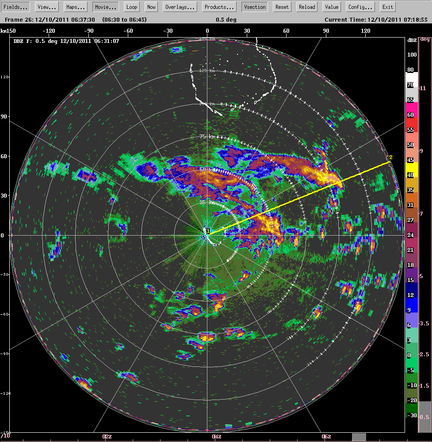Click the Exit button
Viewport: 432px width, 442px height.
(x=388, y=7)
